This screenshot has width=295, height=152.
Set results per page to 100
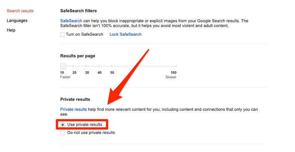click(x=176, y=67)
